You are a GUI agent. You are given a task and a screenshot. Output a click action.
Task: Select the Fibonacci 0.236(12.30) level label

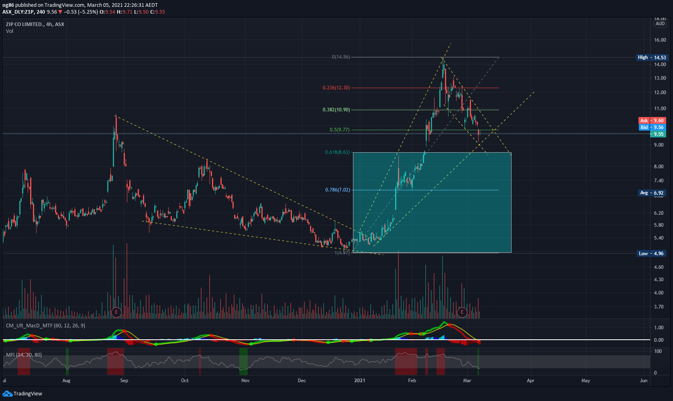pos(336,88)
